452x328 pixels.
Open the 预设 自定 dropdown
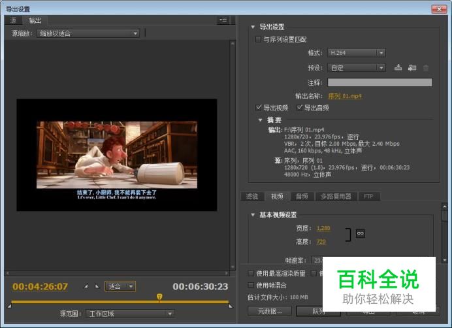(x=357, y=68)
